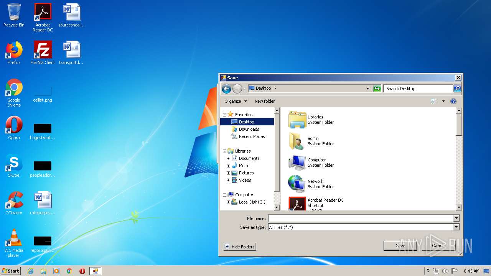Click the Forward arrow in Save dialog
The width and height of the screenshot is (491, 276).
(237, 89)
